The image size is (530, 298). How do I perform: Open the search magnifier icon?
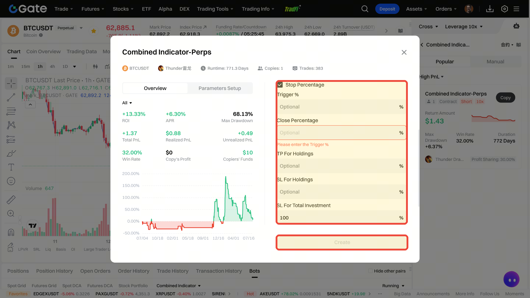[365, 9]
